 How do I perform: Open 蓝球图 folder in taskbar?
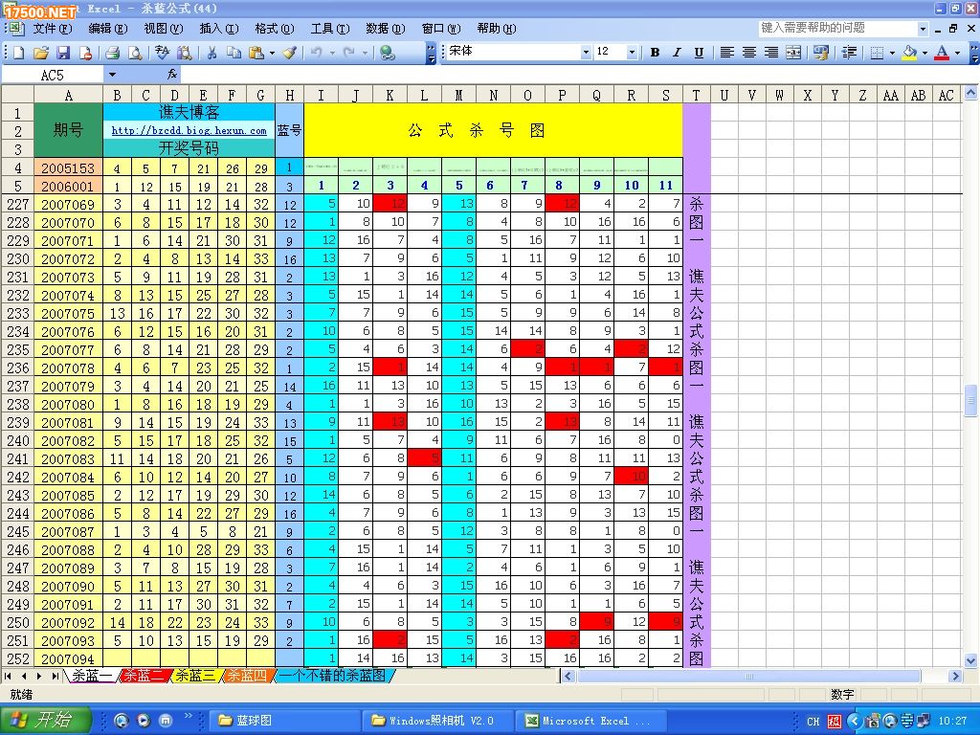pos(284,721)
